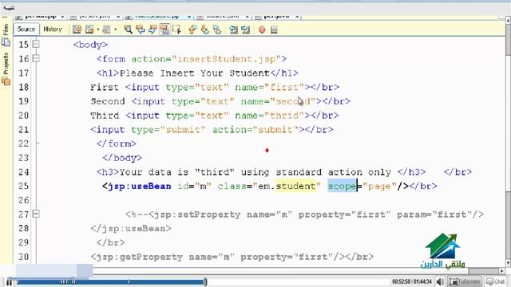Click the Files panel icon in sidebar
This screenshot has width=511, height=287.
(6, 42)
